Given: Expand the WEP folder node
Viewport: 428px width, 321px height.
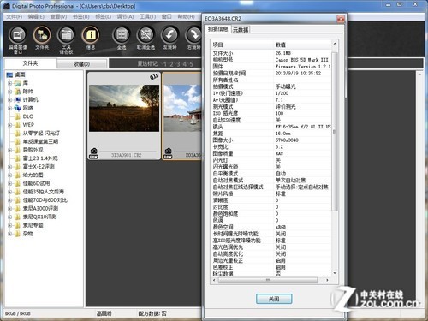Looking at the screenshot, I should tap(10, 125).
